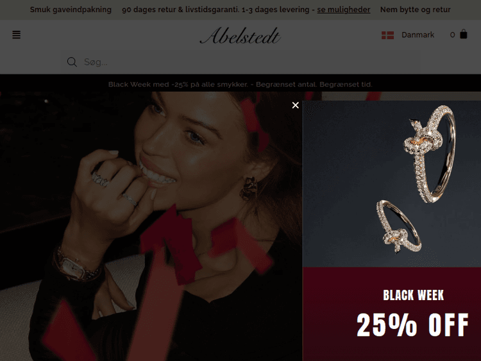Click the 'Smuk gaveindpakning' banner text
481x361 pixels.
[x=71, y=10]
